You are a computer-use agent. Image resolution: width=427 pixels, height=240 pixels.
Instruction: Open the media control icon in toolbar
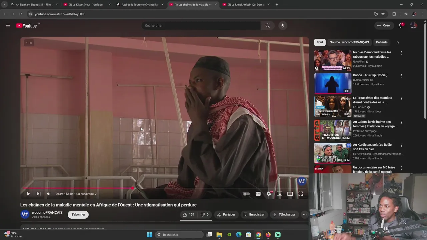point(406,14)
